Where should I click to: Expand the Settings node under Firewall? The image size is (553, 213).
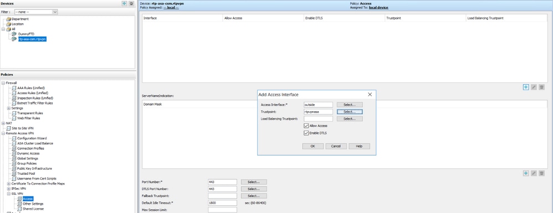coord(9,108)
